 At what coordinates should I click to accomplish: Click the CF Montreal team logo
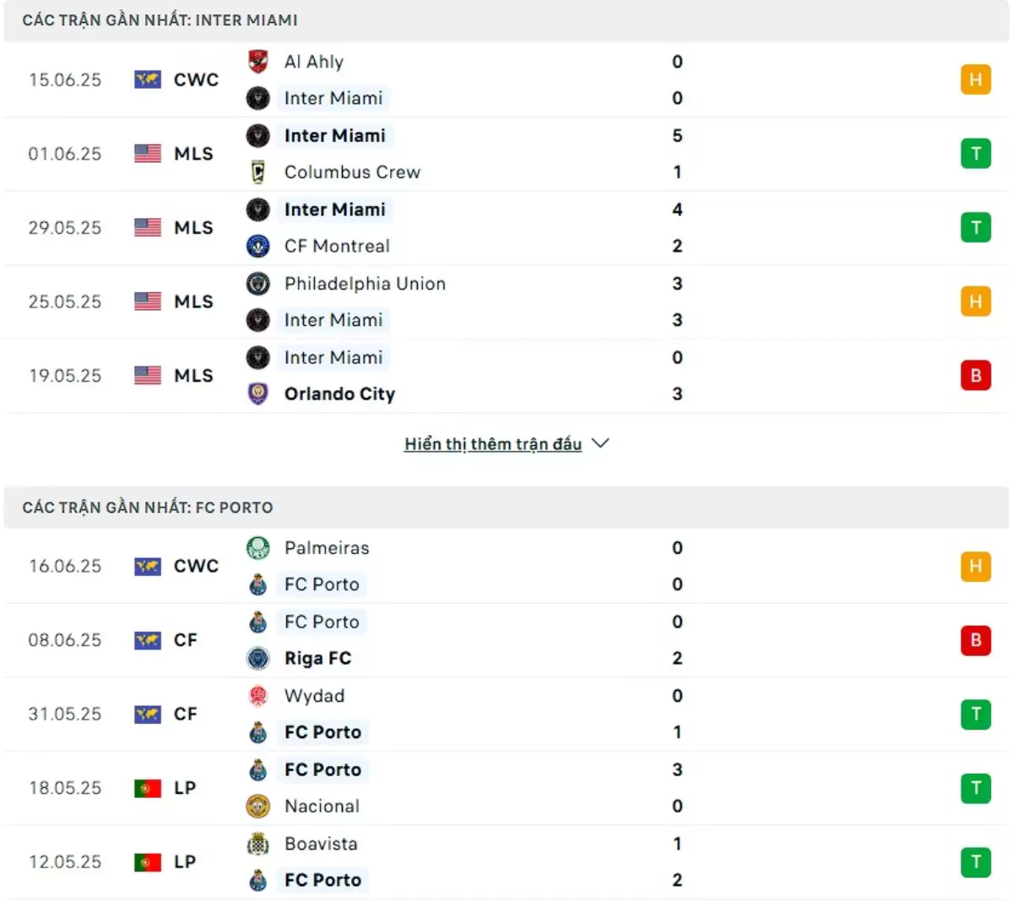(x=258, y=246)
